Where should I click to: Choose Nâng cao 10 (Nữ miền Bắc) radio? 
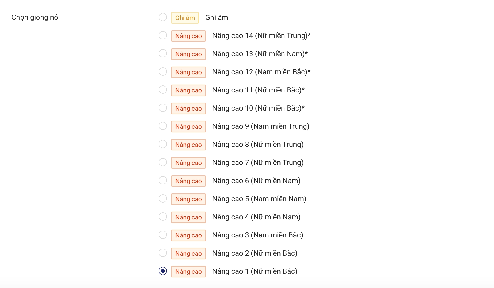163,108
